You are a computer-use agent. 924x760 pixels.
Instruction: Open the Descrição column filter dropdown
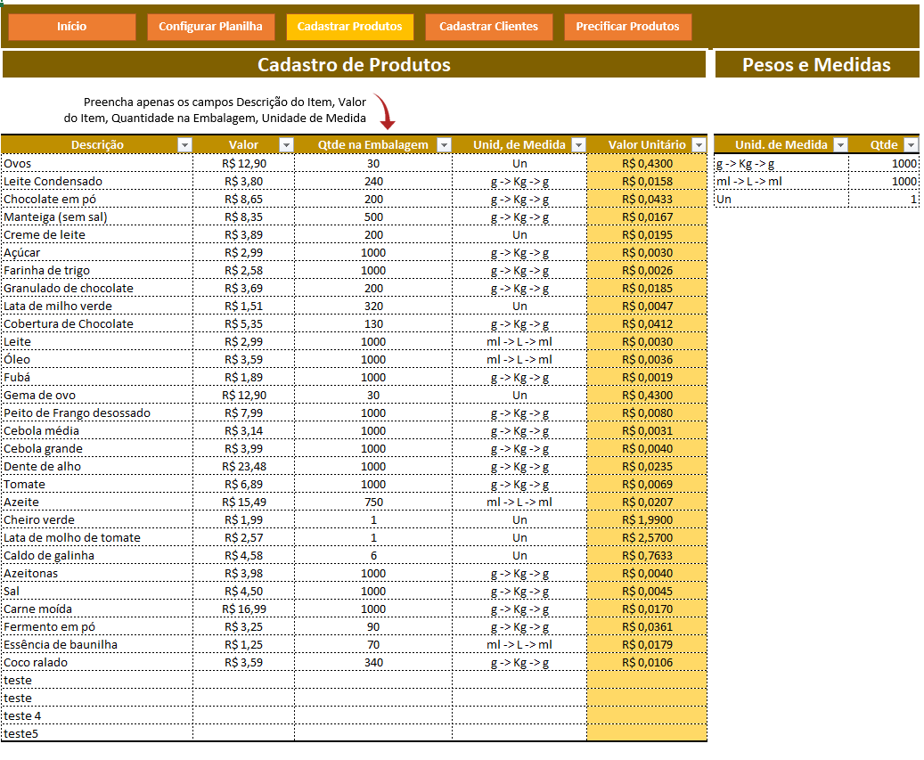coord(184,145)
